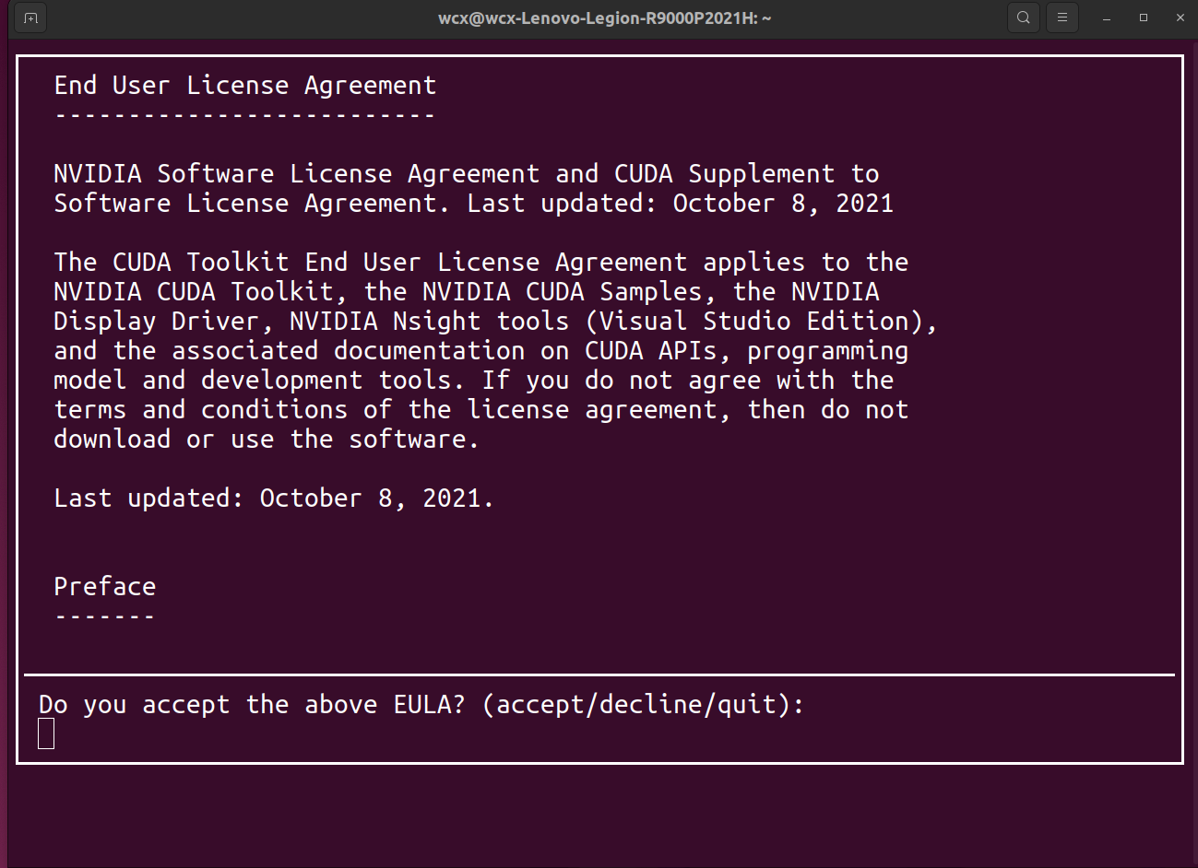Screen dimensions: 1198x868
Task: Click the terminal cursor block
Action: click(45, 733)
